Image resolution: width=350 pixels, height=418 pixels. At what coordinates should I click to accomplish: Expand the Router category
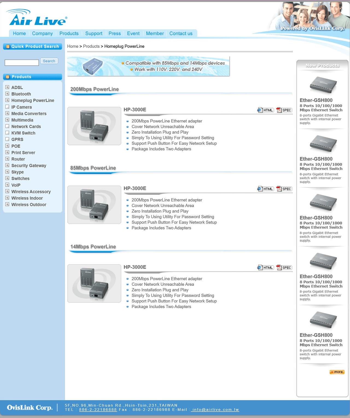7,159
